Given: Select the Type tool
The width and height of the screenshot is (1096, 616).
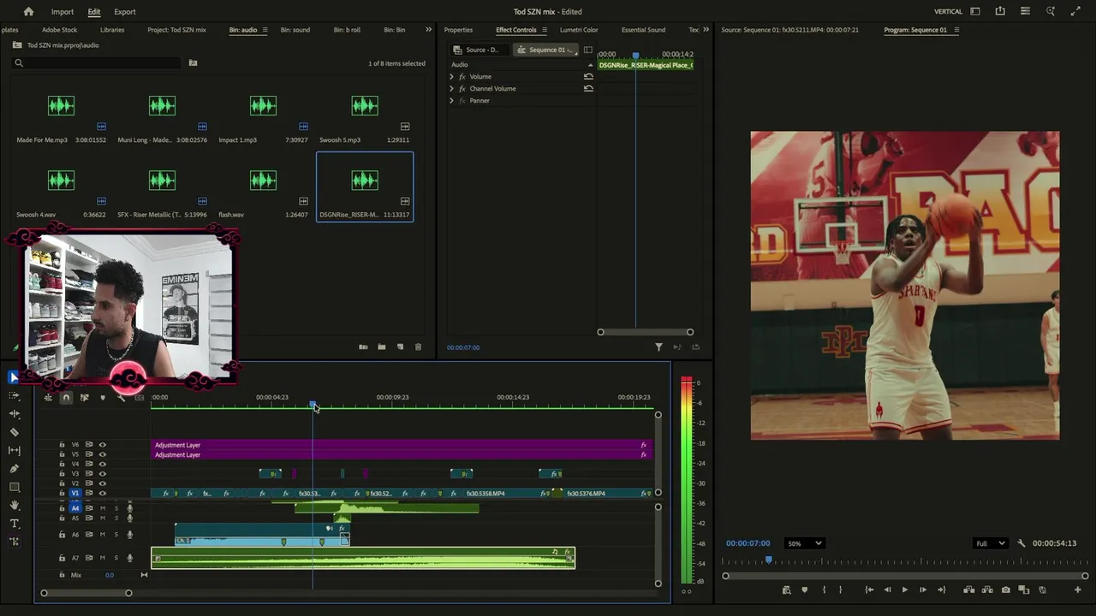Looking at the screenshot, I should [x=14, y=524].
